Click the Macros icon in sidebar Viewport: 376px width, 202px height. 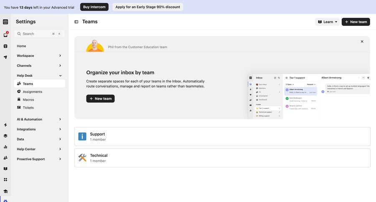pos(19,99)
